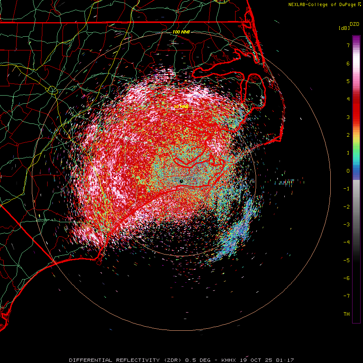
Task: Click the -7 value on color scale
Action: 346,296
